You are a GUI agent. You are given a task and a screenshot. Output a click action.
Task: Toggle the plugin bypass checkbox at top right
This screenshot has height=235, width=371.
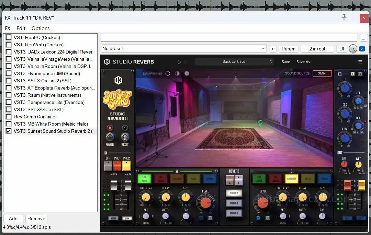[362, 49]
